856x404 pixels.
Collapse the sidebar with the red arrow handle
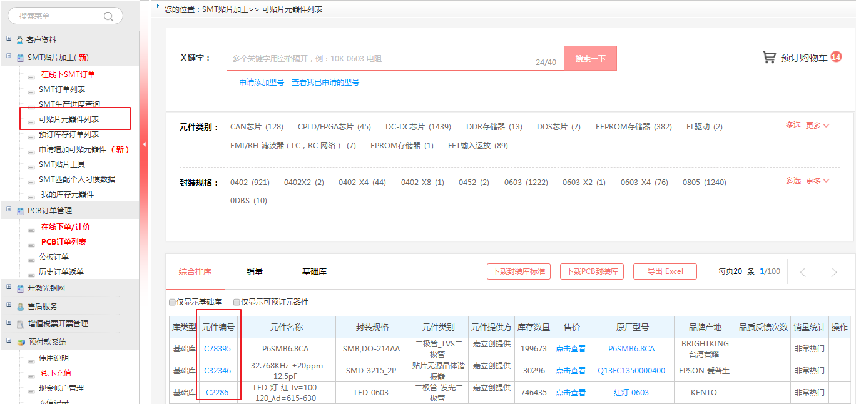point(144,144)
